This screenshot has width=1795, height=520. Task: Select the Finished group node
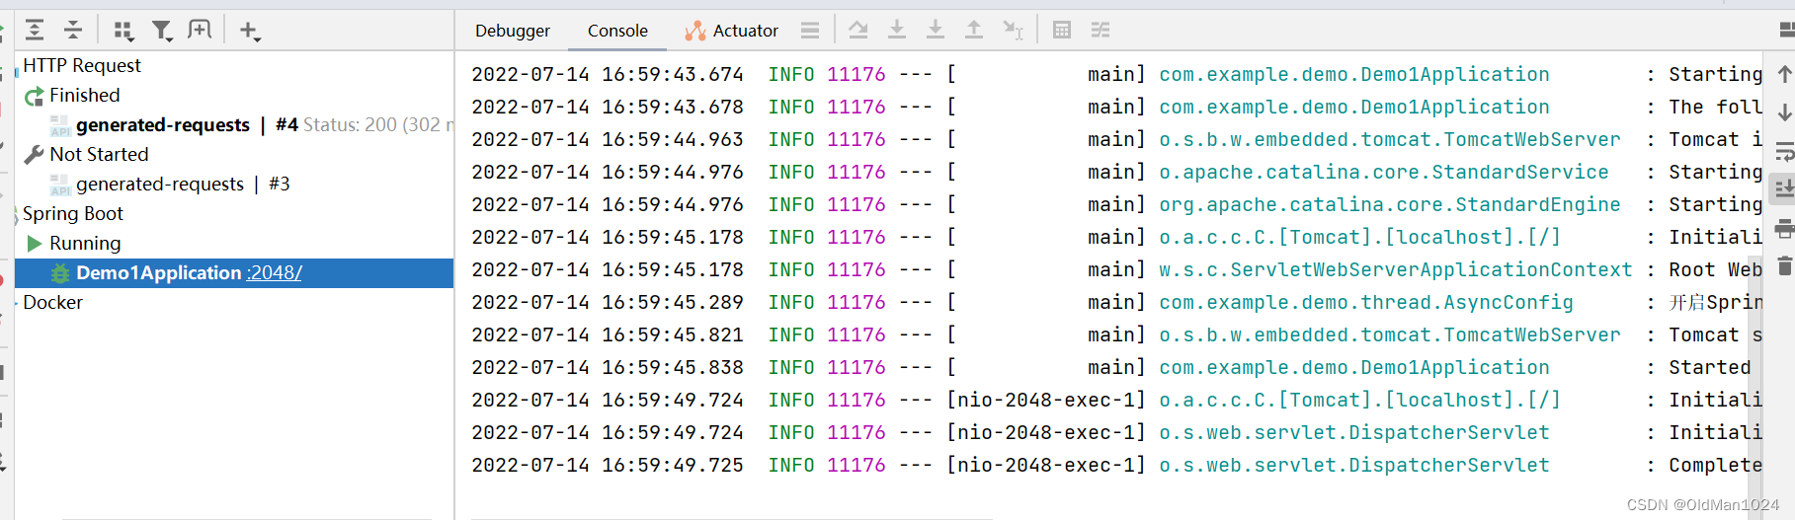[x=85, y=95]
